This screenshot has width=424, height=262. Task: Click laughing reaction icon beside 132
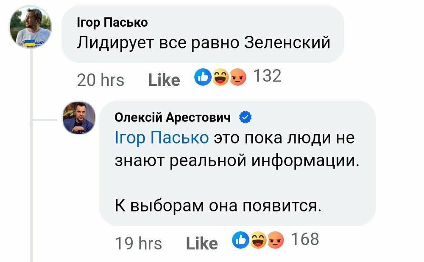pos(220,77)
